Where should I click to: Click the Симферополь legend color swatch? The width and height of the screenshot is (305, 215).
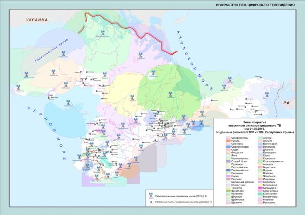[228, 138]
